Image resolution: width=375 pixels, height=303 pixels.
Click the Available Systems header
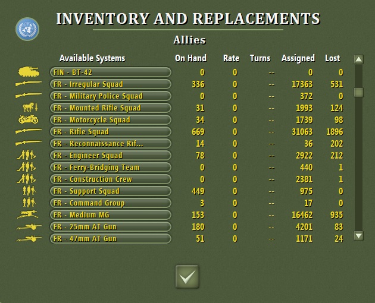click(x=92, y=58)
